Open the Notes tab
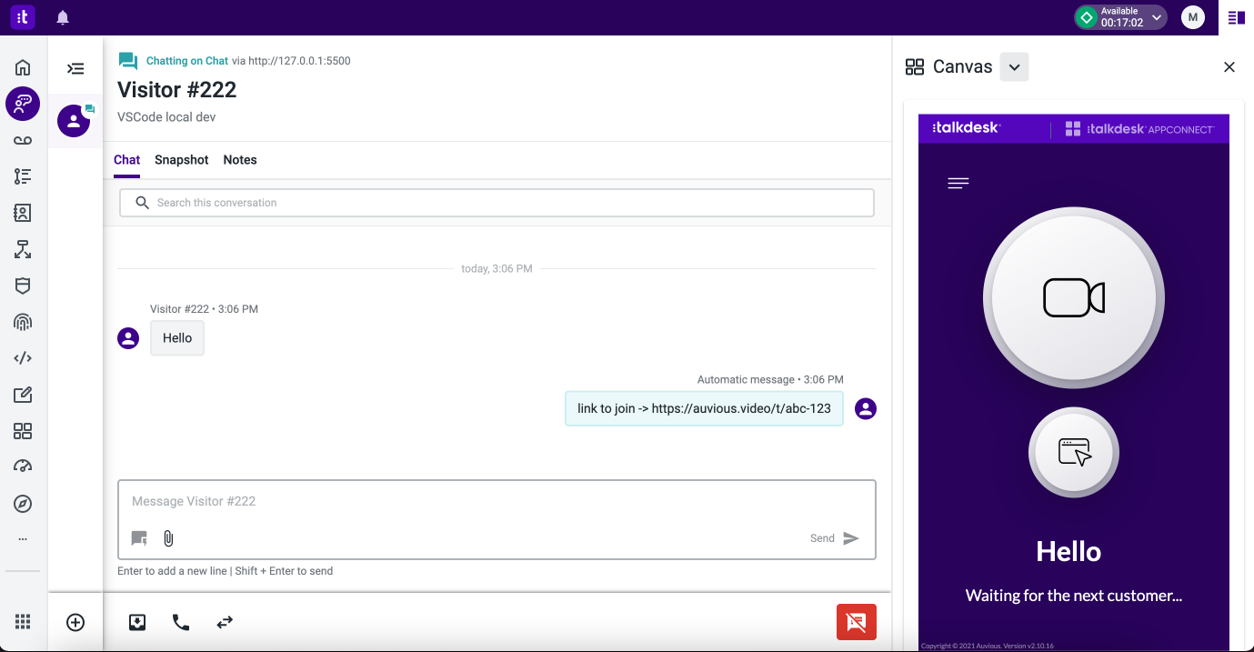The width and height of the screenshot is (1254, 652). [x=239, y=160]
